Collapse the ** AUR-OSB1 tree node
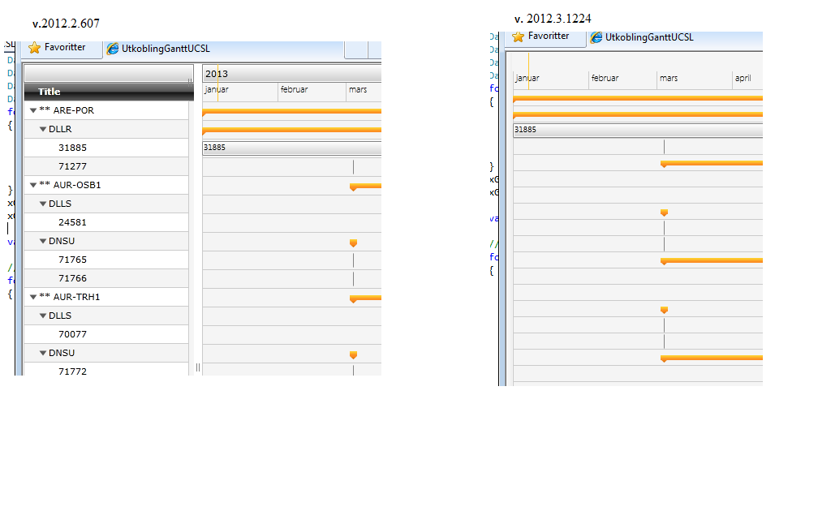The width and height of the screenshot is (818, 511). [x=32, y=185]
